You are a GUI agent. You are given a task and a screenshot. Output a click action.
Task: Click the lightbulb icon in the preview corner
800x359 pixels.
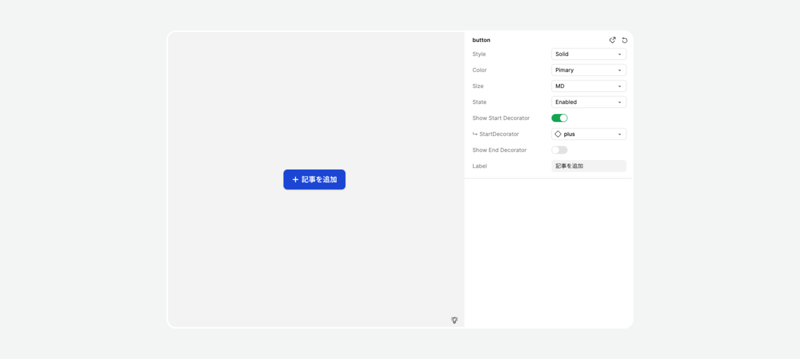pos(455,320)
